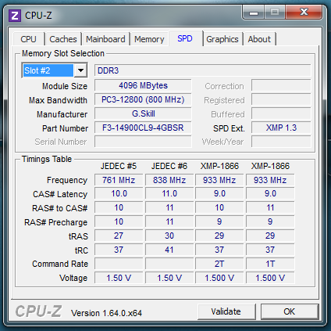The height and width of the screenshot is (331, 331).
Task: Select the Slot #2 combo box text
Action: tap(48, 70)
